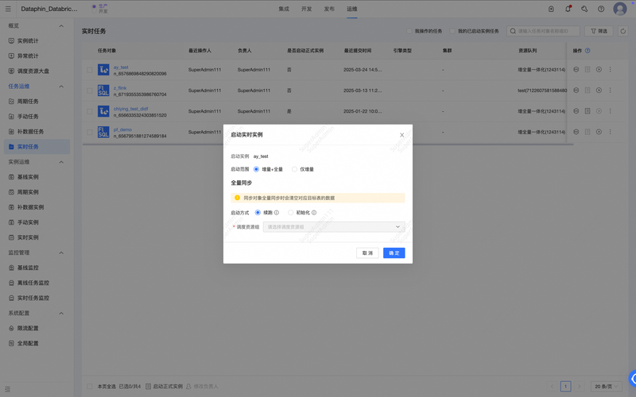Click the info icon next to 初始化
The height and width of the screenshot is (397, 636).
click(x=314, y=213)
